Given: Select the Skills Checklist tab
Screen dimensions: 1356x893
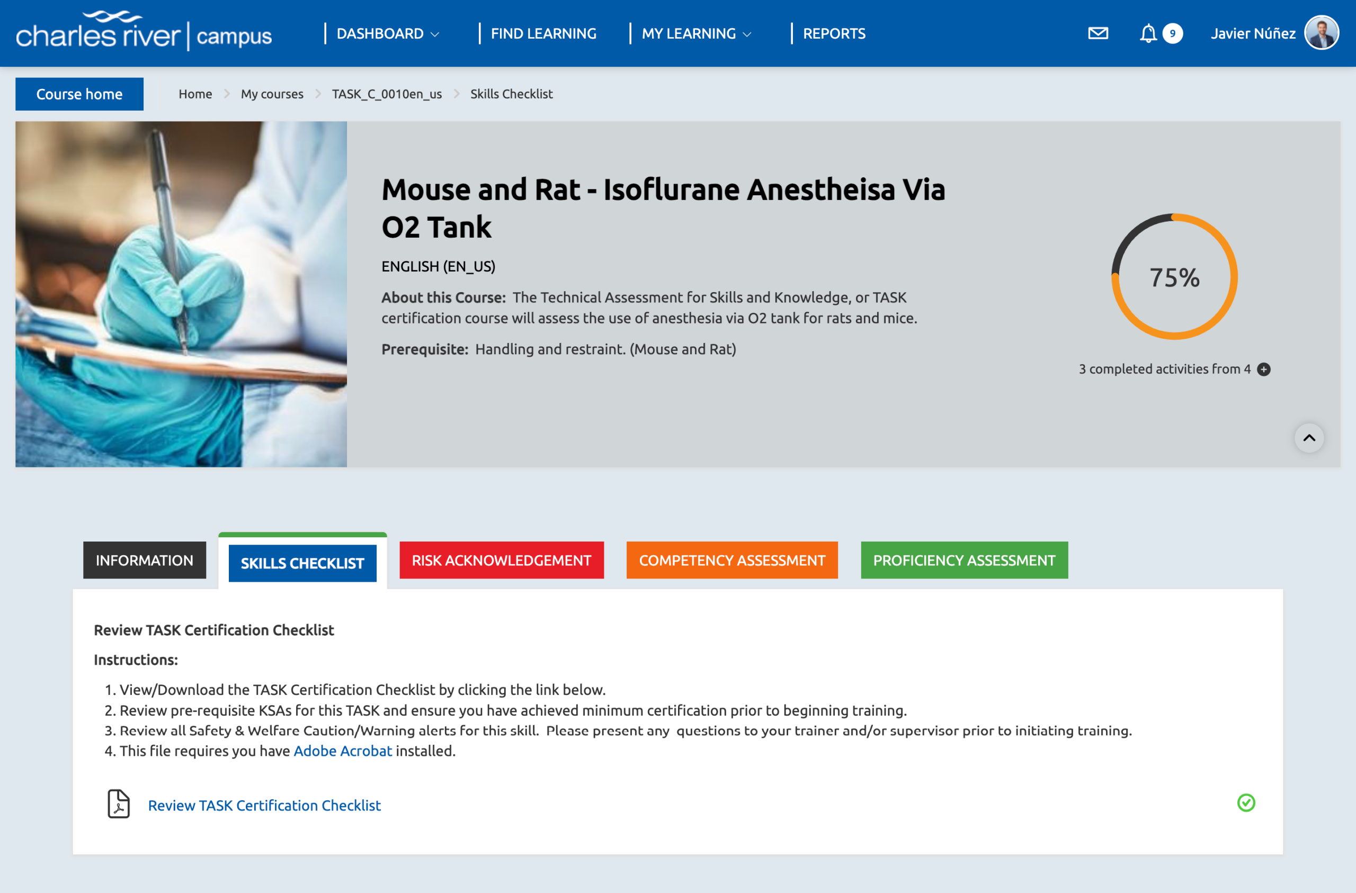Looking at the screenshot, I should click(x=302, y=563).
